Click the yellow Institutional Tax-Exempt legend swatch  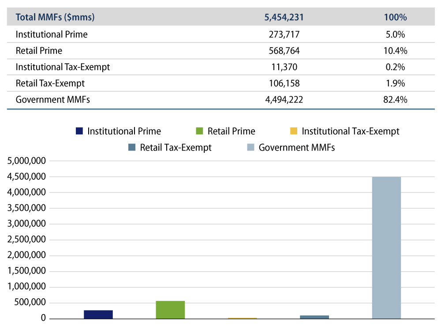pyautogui.click(x=294, y=131)
